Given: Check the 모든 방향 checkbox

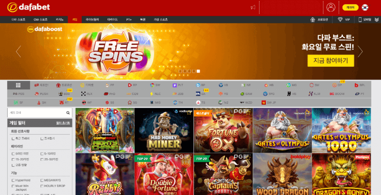Looking at the screenshot, I should pos(13,165).
